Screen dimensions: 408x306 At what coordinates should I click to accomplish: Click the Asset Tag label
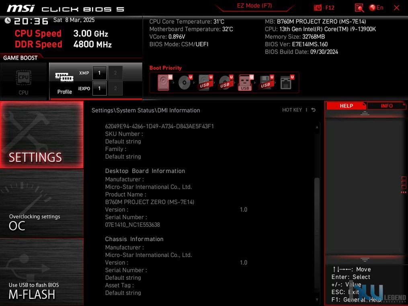click(119, 285)
